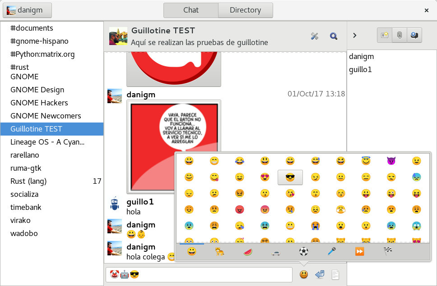Viewport: 437px width, 286px height.
Task: Insert the sweat smile emoji
Action: (x=315, y=161)
